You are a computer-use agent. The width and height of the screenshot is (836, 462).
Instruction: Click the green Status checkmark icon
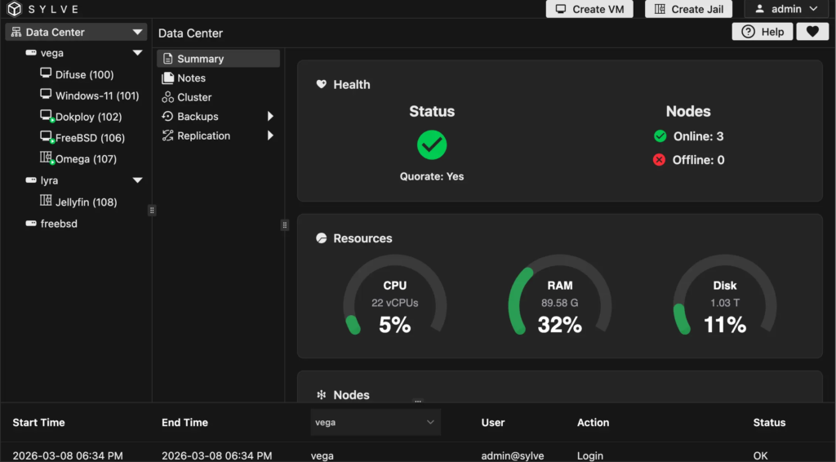coord(432,145)
